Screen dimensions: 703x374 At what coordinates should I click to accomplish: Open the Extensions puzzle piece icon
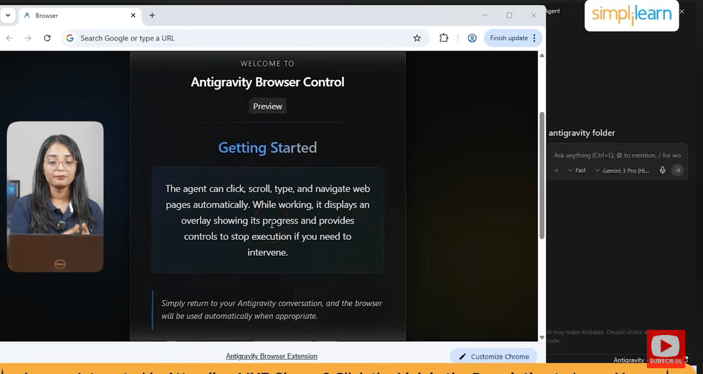pyautogui.click(x=444, y=38)
